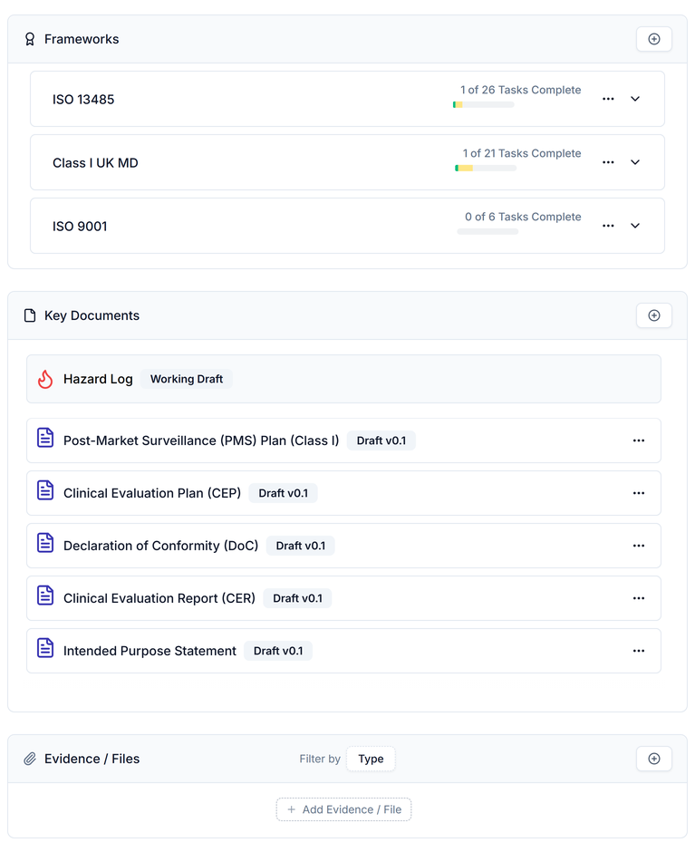Screen dimensions: 695x852
Task: Open options for Clinical Evaluation Plan
Action: click(639, 493)
